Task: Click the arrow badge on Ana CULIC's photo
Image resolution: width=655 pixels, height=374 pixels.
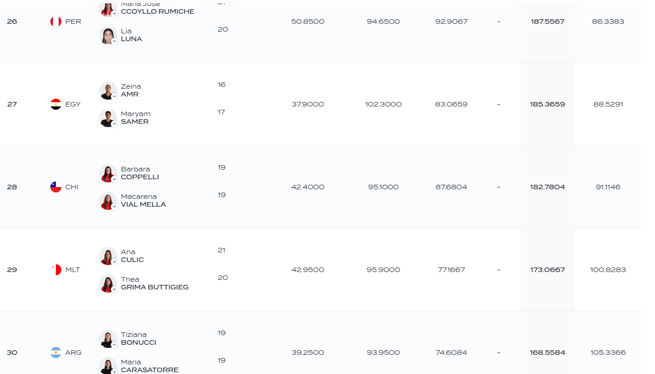Action: tap(114, 262)
